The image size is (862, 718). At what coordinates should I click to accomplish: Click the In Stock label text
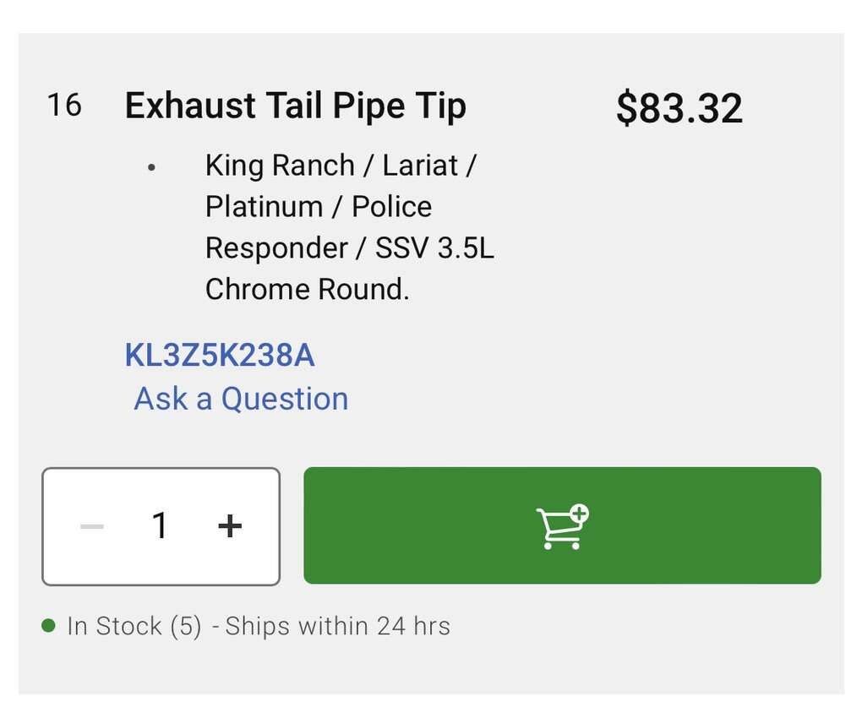pos(114,626)
